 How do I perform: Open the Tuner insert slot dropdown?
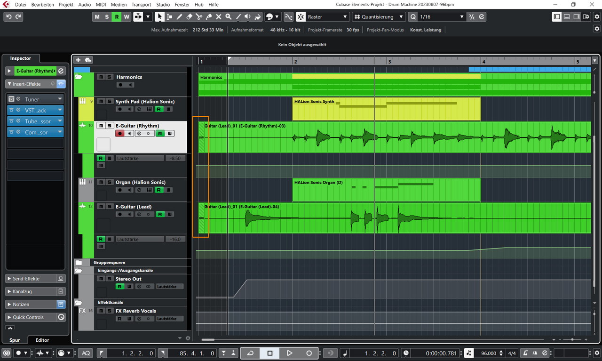tap(60, 99)
